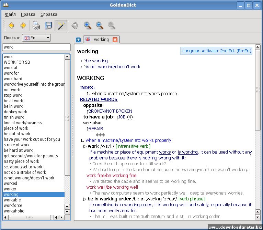This screenshot has height=230, width=263.
Task: Go forward with the right arrow icon
Action: (x=23, y=25)
